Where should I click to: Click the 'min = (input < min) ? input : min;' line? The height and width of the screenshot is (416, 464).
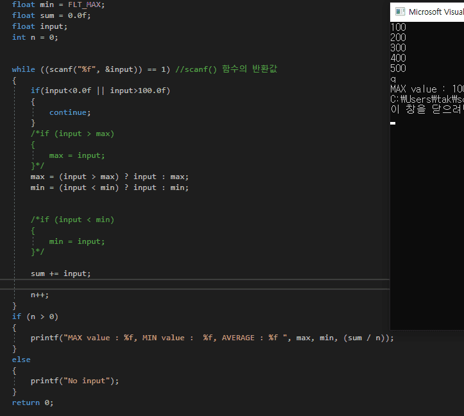click(x=110, y=187)
